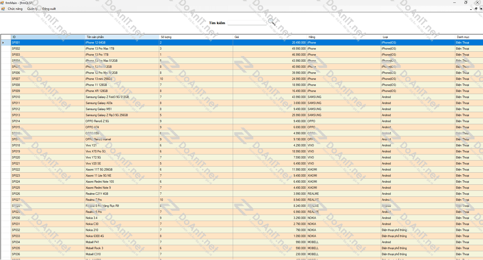Select the Mobell P41 cell

[122, 242]
